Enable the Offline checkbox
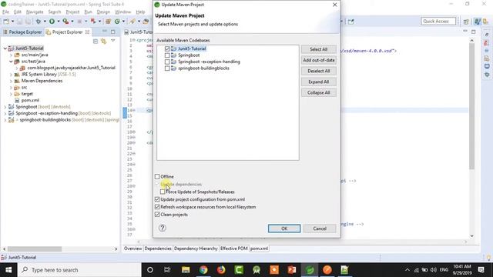This screenshot has height=277, width=493. 157,176
